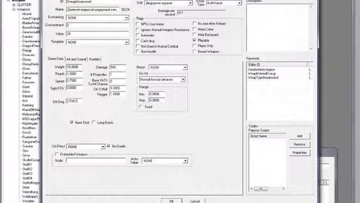Switch to the Art and Sound tab
Image resolution: width=360 pixels, height=203 pixels.
(76, 59)
